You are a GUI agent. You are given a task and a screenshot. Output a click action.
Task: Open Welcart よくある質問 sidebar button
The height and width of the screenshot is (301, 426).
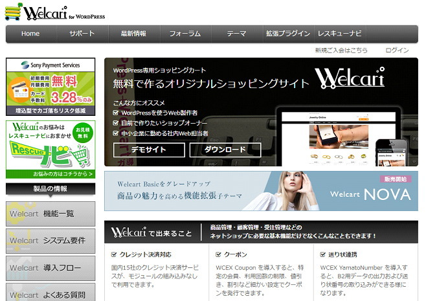point(50,293)
